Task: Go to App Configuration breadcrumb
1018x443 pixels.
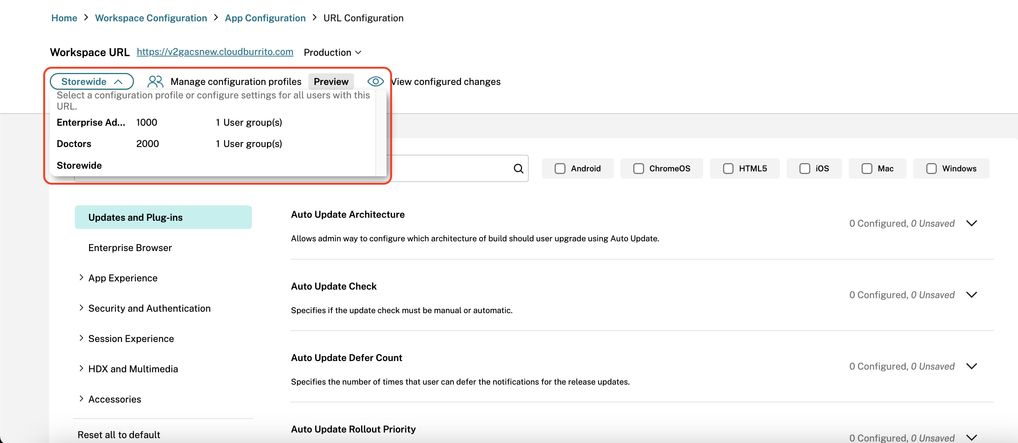Action: coord(265,18)
